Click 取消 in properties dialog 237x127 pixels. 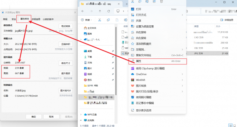[x=51, y=117]
